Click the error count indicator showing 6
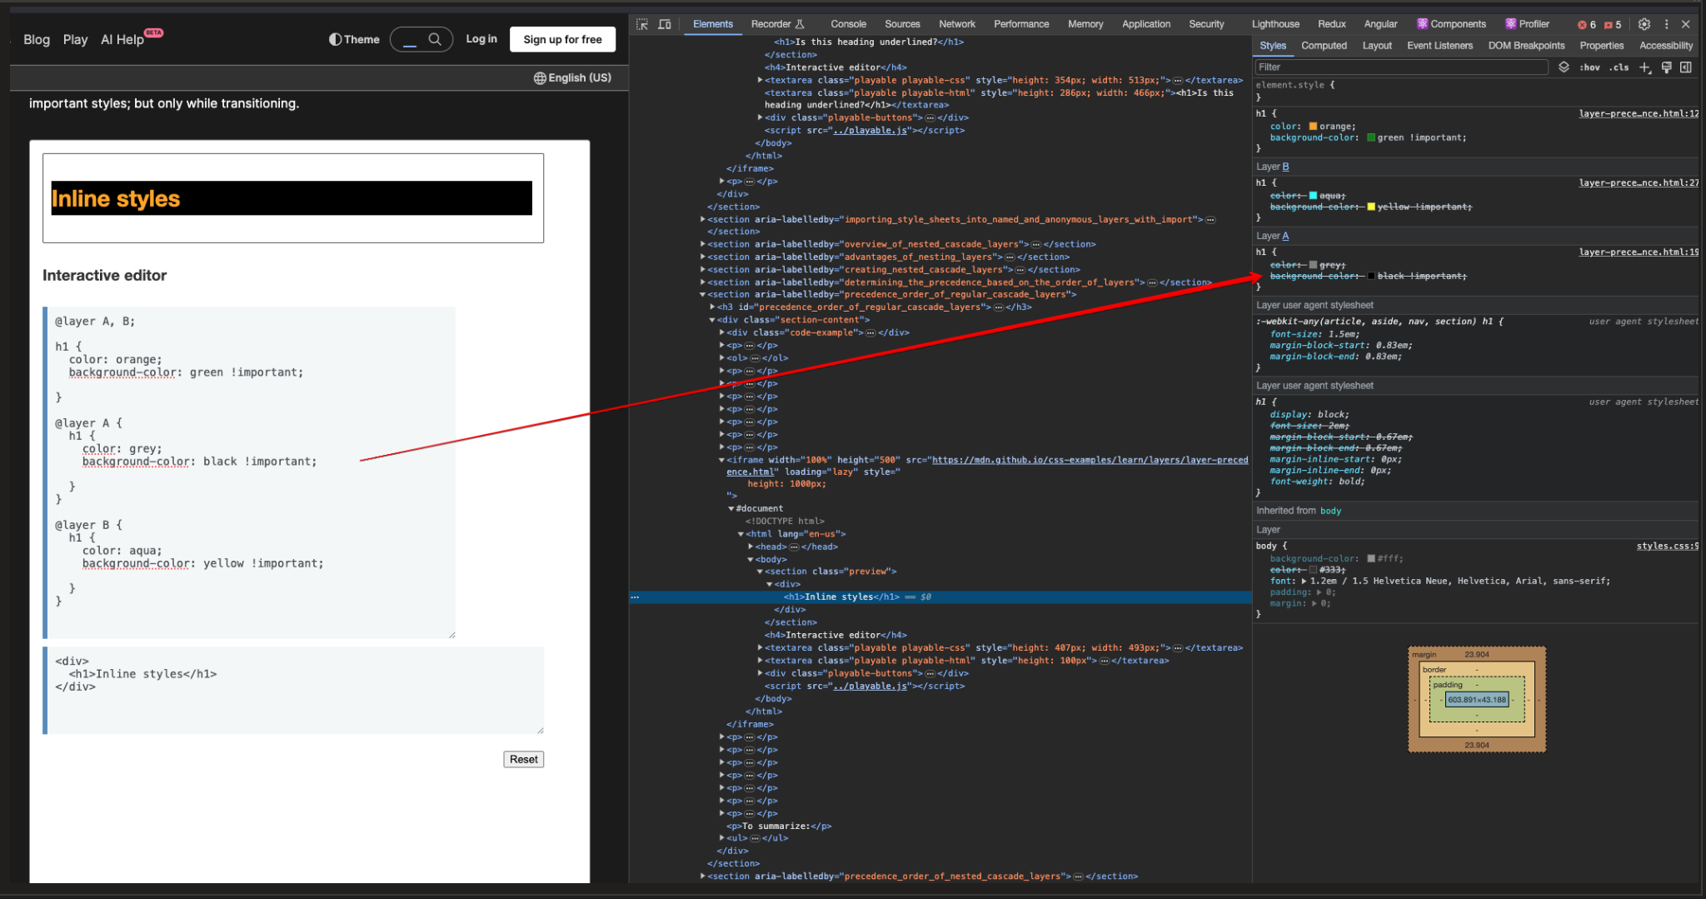 [1587, 25]
